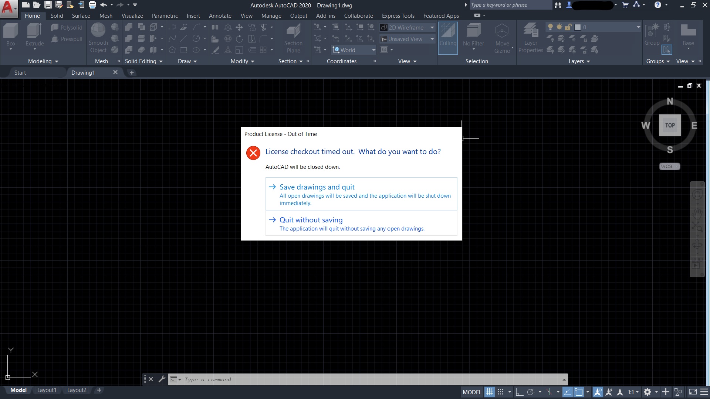Open Layer Properties manager

tap(531, 38)
